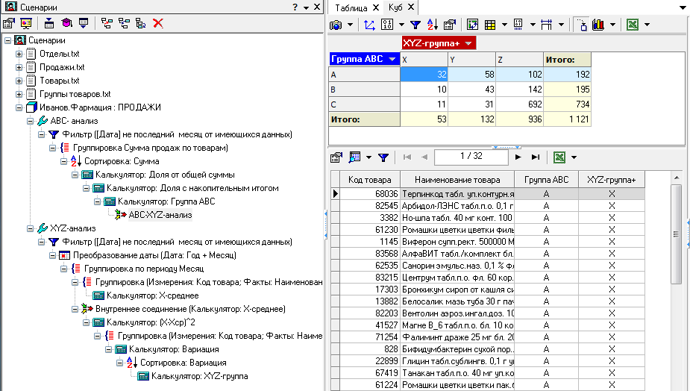Click the detail table scrollbar up arrow

click(676, 178)
